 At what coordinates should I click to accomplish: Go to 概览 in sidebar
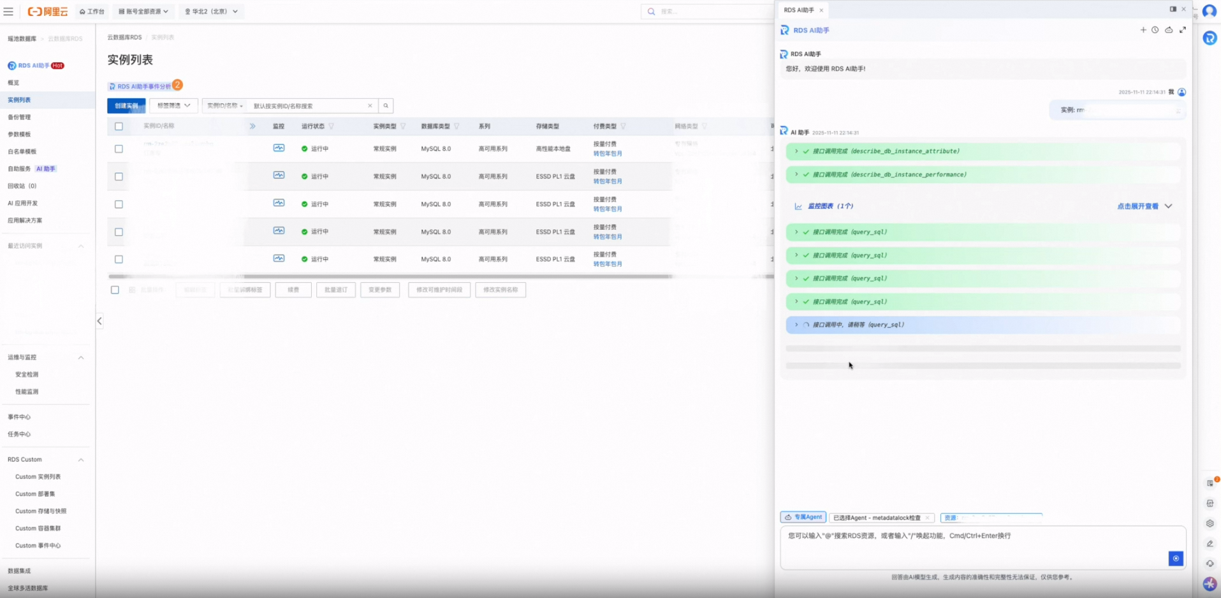point(13,83)
